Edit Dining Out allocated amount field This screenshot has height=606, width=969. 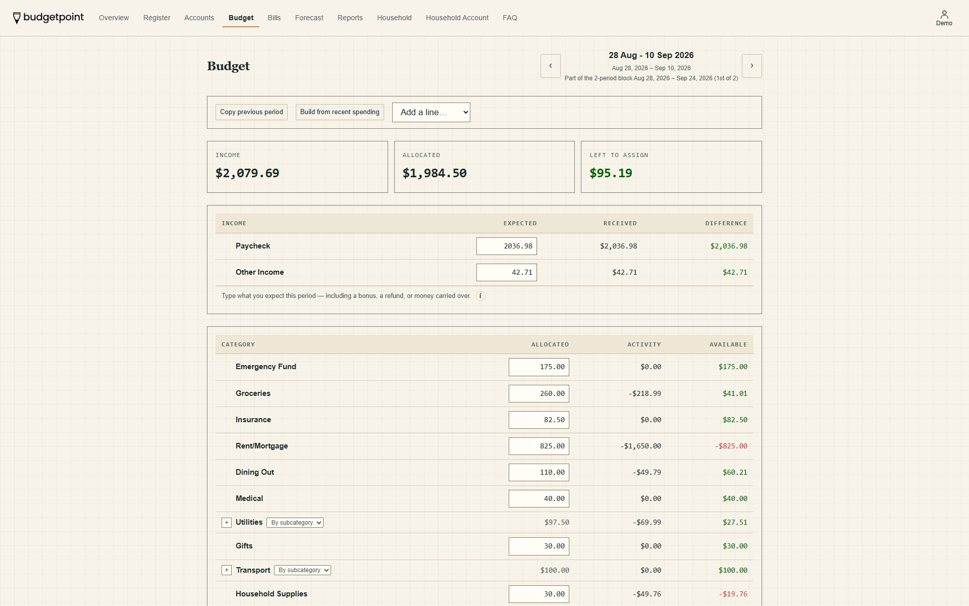[x=539, y=472]
